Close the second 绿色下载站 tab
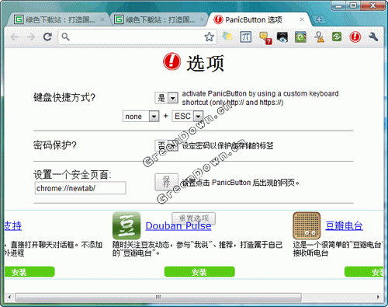This screenshot has width=388, height=307. (202, 19)
